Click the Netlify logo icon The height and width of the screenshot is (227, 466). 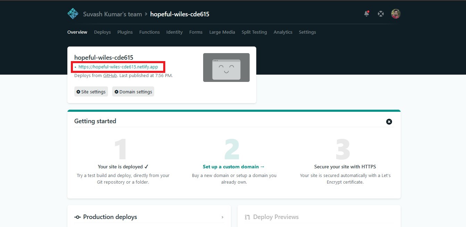(73, 14)
